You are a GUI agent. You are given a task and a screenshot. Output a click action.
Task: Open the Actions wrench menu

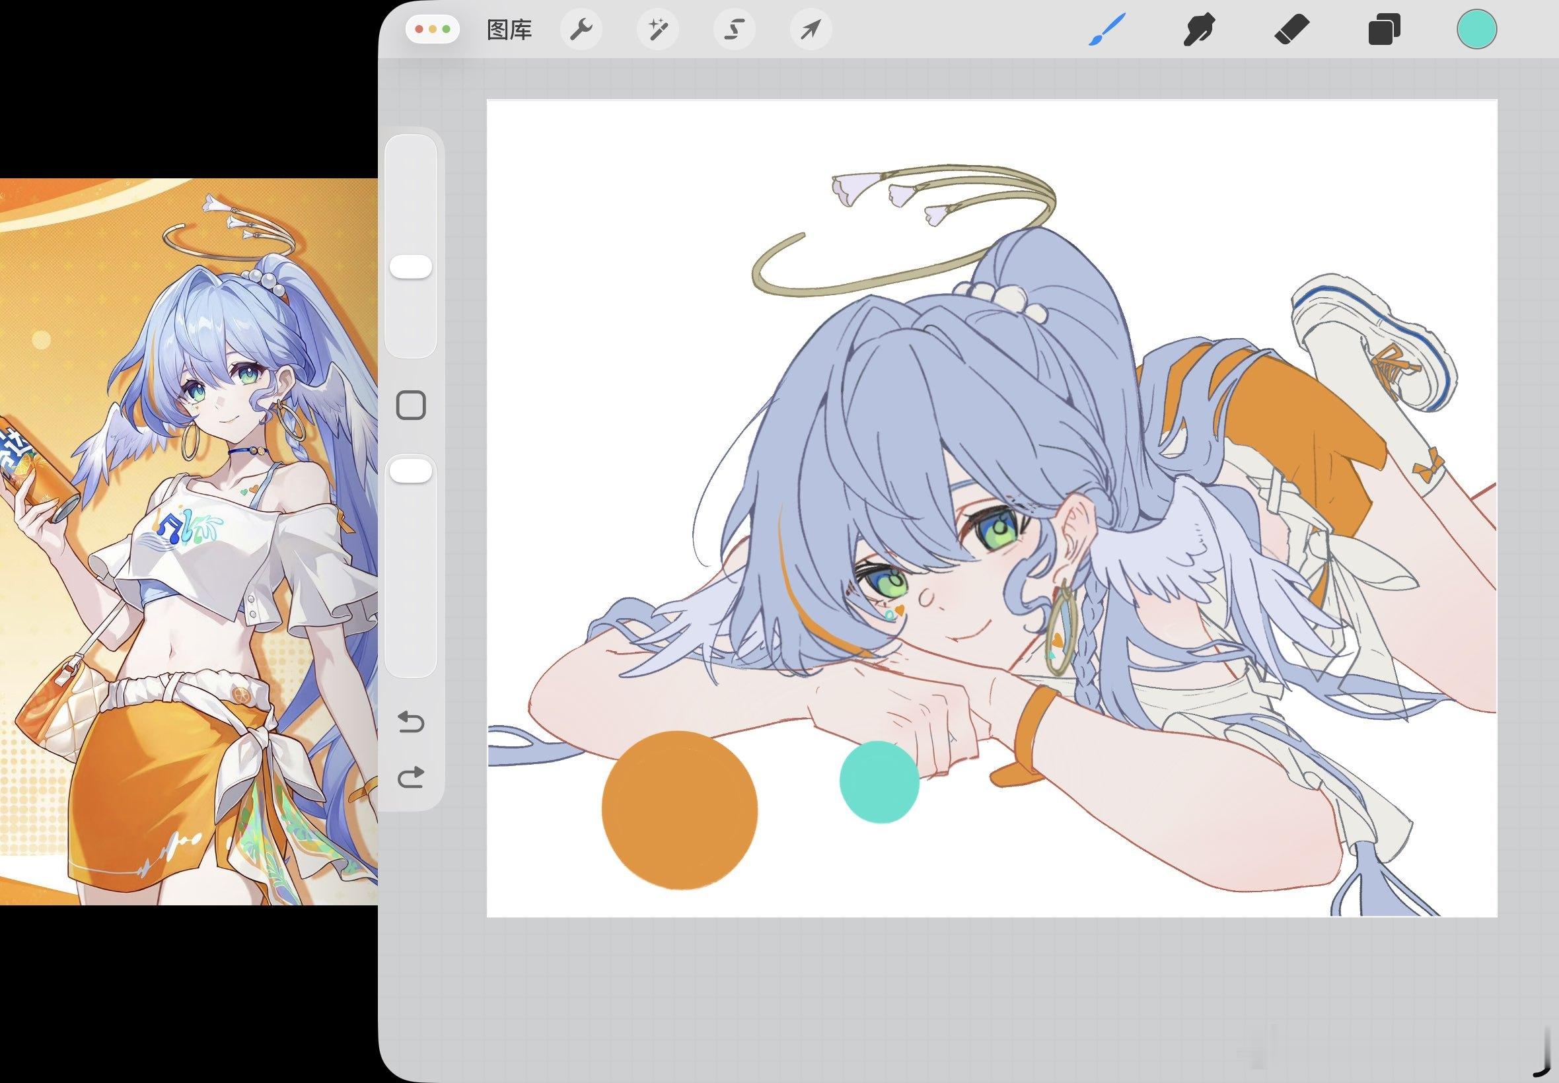(581, 30)
